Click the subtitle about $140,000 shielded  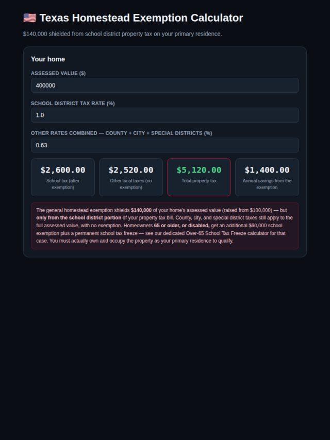[122, 34]
